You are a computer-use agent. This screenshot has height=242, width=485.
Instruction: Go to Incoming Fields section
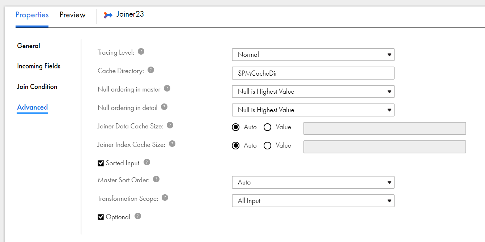coord(39,66)
